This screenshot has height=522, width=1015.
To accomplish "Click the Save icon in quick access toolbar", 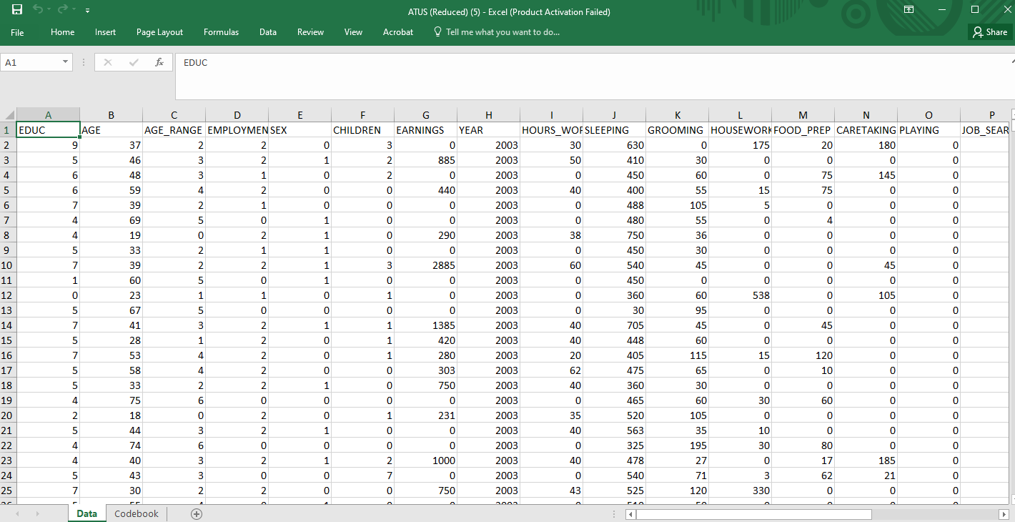I will click(x=17, y=10).
